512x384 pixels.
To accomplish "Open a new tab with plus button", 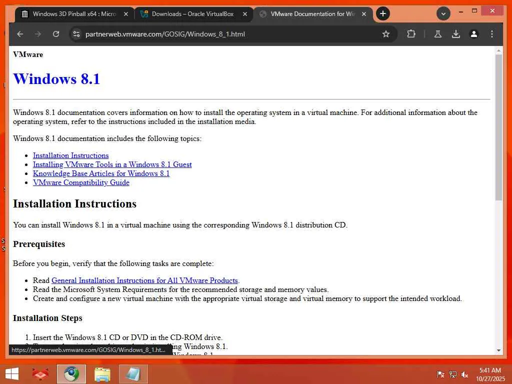I will tap(382, 13).
